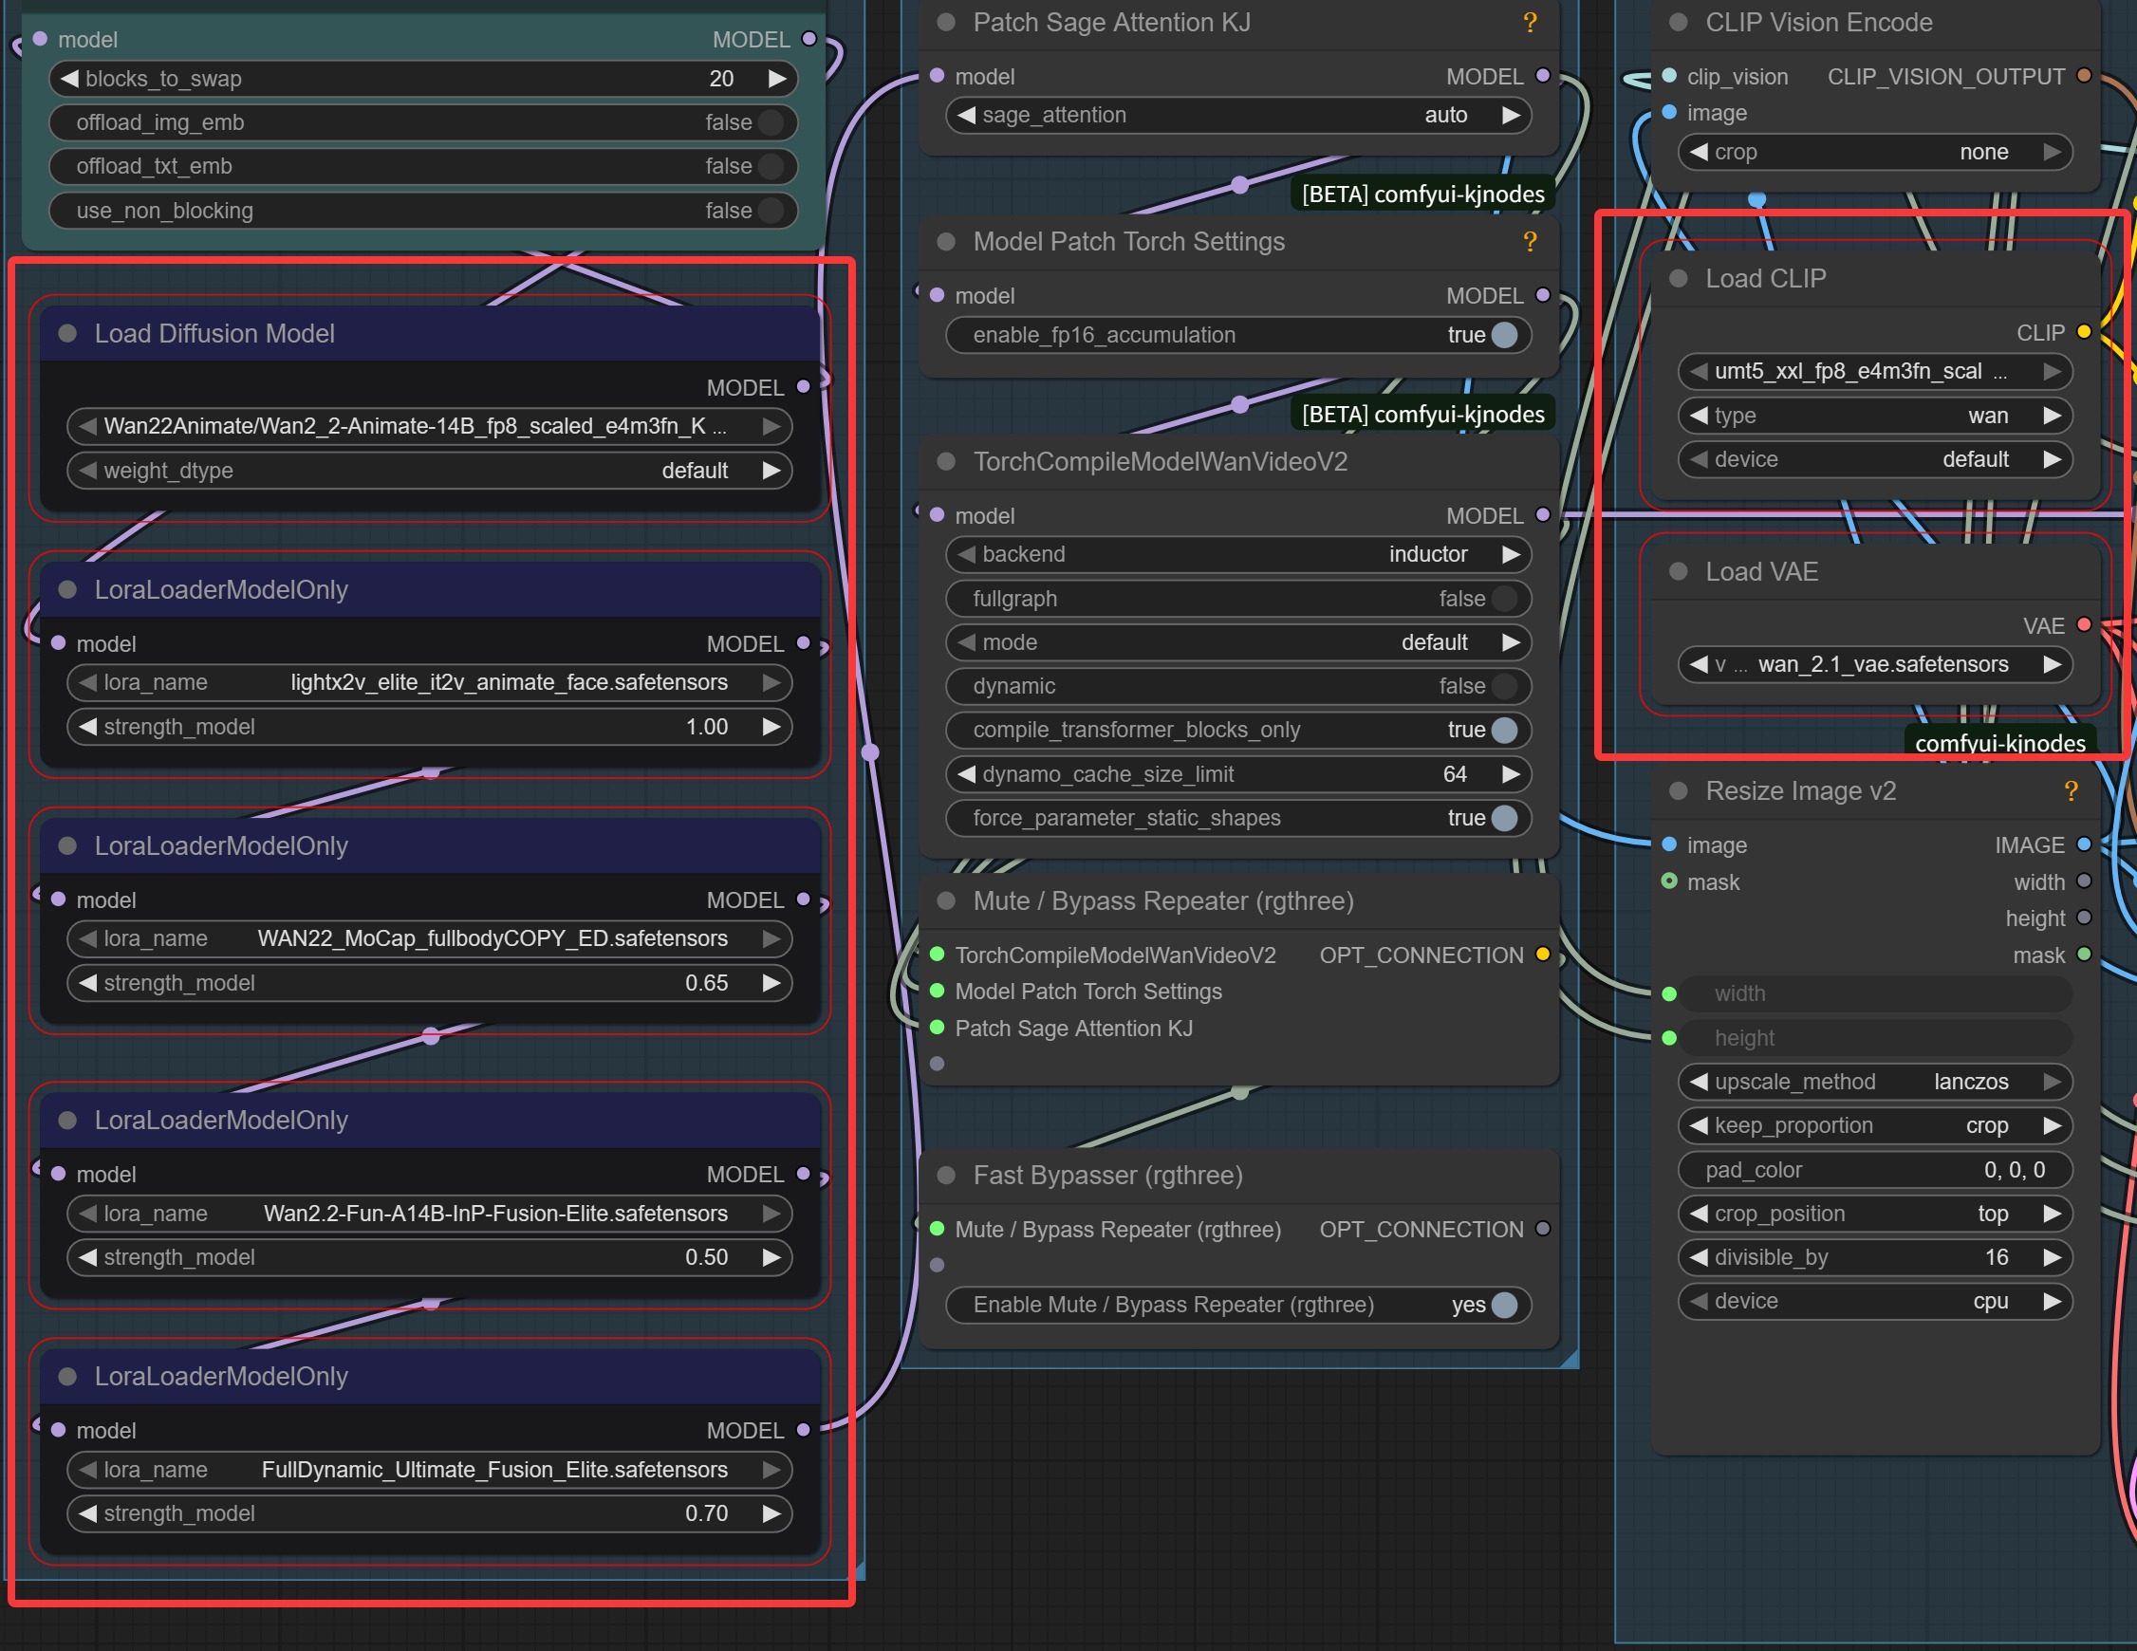The width and height of the screenshot is (2137, 1651).
Task: Click the help question mark on Resize Image v2
Action: point(2071,790)
